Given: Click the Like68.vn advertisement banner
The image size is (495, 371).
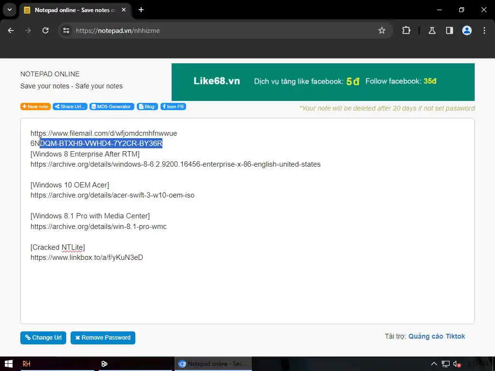Looking at the screenshot, I should [x=323, y=82].
